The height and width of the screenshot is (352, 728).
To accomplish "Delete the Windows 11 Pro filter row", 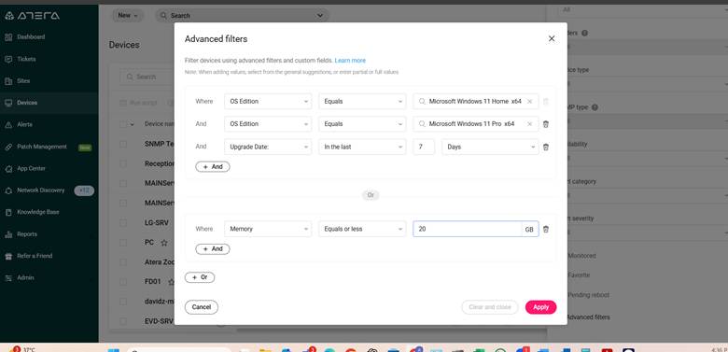I will (x=546, y=124).
